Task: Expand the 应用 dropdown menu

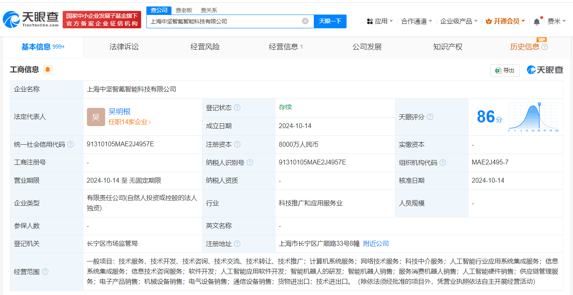Action: [x=380, y=21]
